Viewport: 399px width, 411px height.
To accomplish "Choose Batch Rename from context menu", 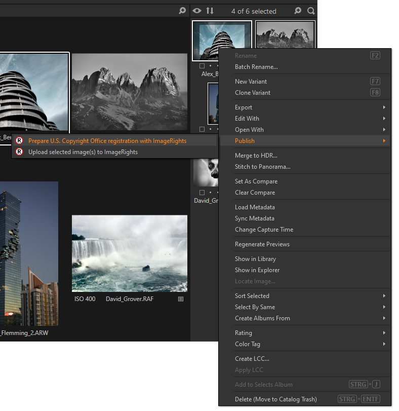I will point(256,67).
